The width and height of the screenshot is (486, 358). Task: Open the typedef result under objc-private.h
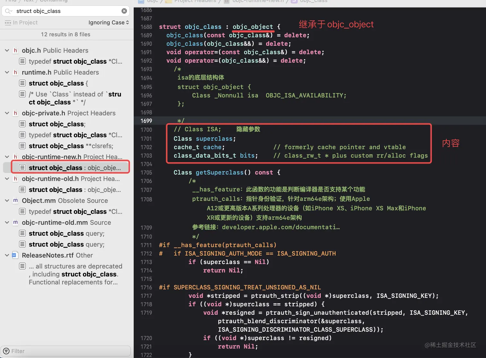pyautogui.click(x=67, y=135)
